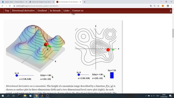
Task: Click the DEU keyboard language indicator
Action: pos(158,96)
